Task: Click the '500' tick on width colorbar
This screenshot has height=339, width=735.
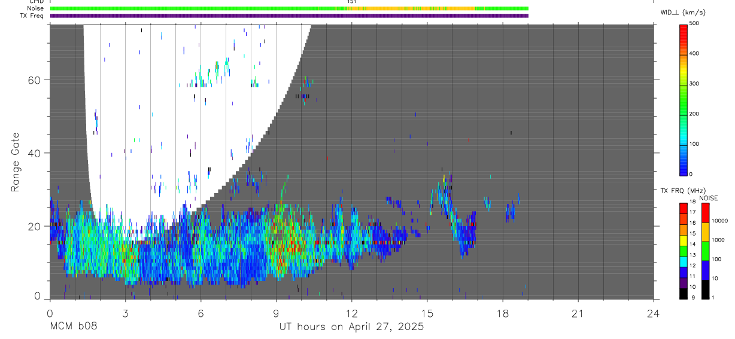Action: pos(694,23)
